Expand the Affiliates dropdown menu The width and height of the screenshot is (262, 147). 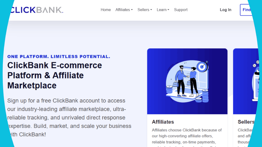coord(124,10)
